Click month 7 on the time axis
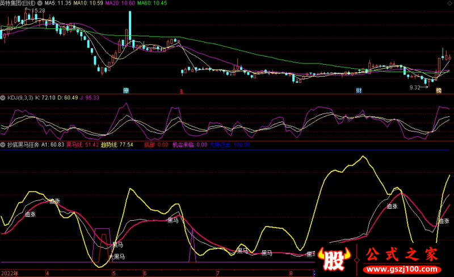The image size is (454, 277). (218, 273)
